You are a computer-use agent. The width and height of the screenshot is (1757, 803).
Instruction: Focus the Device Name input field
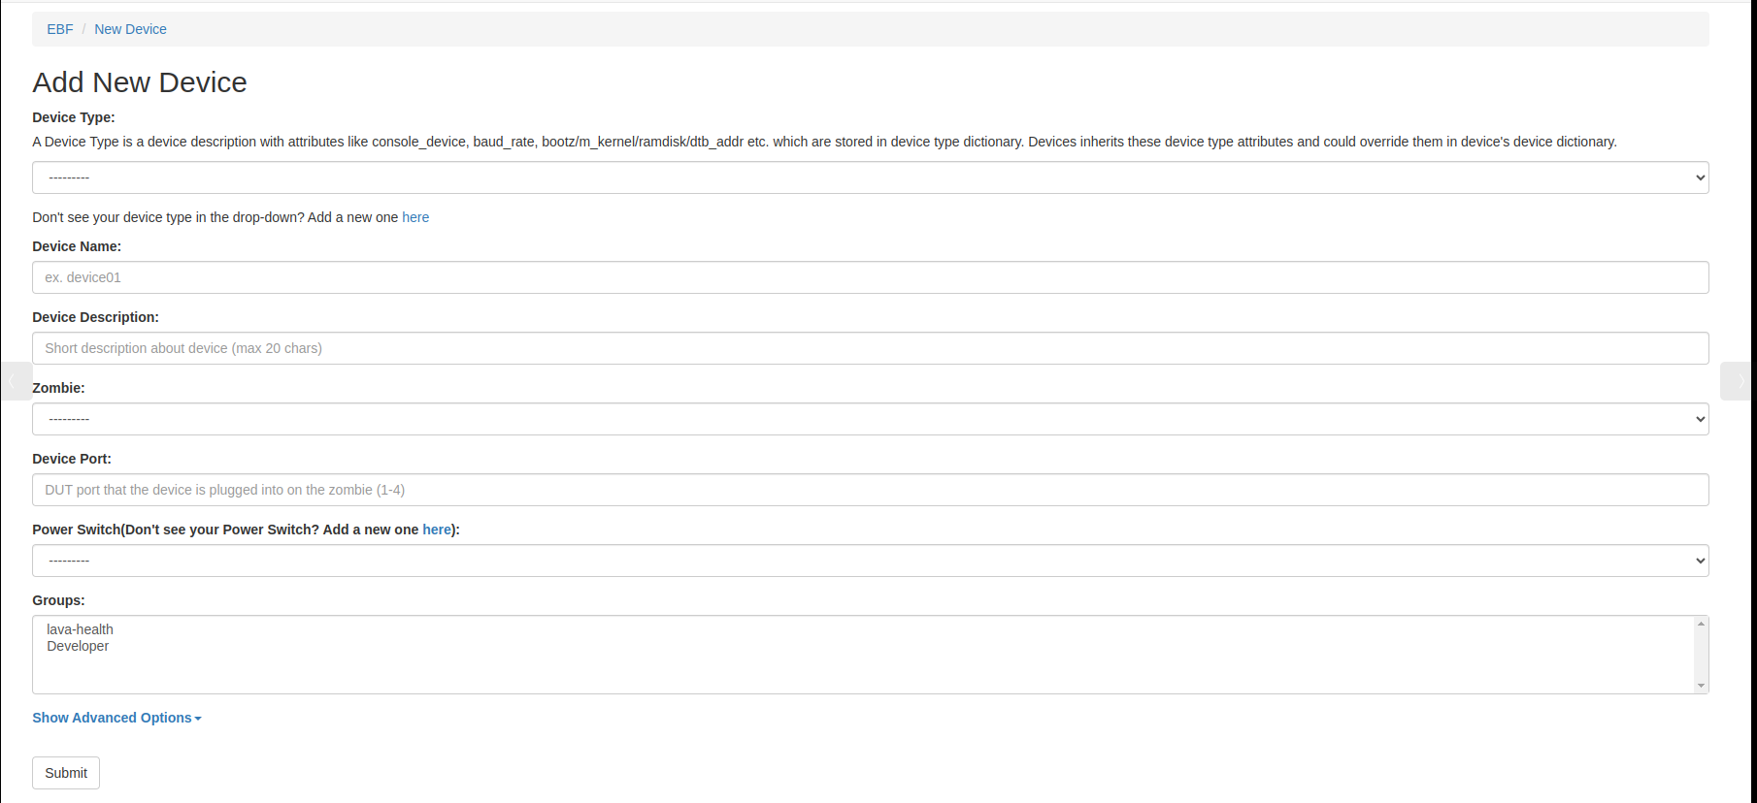[871, 277]
